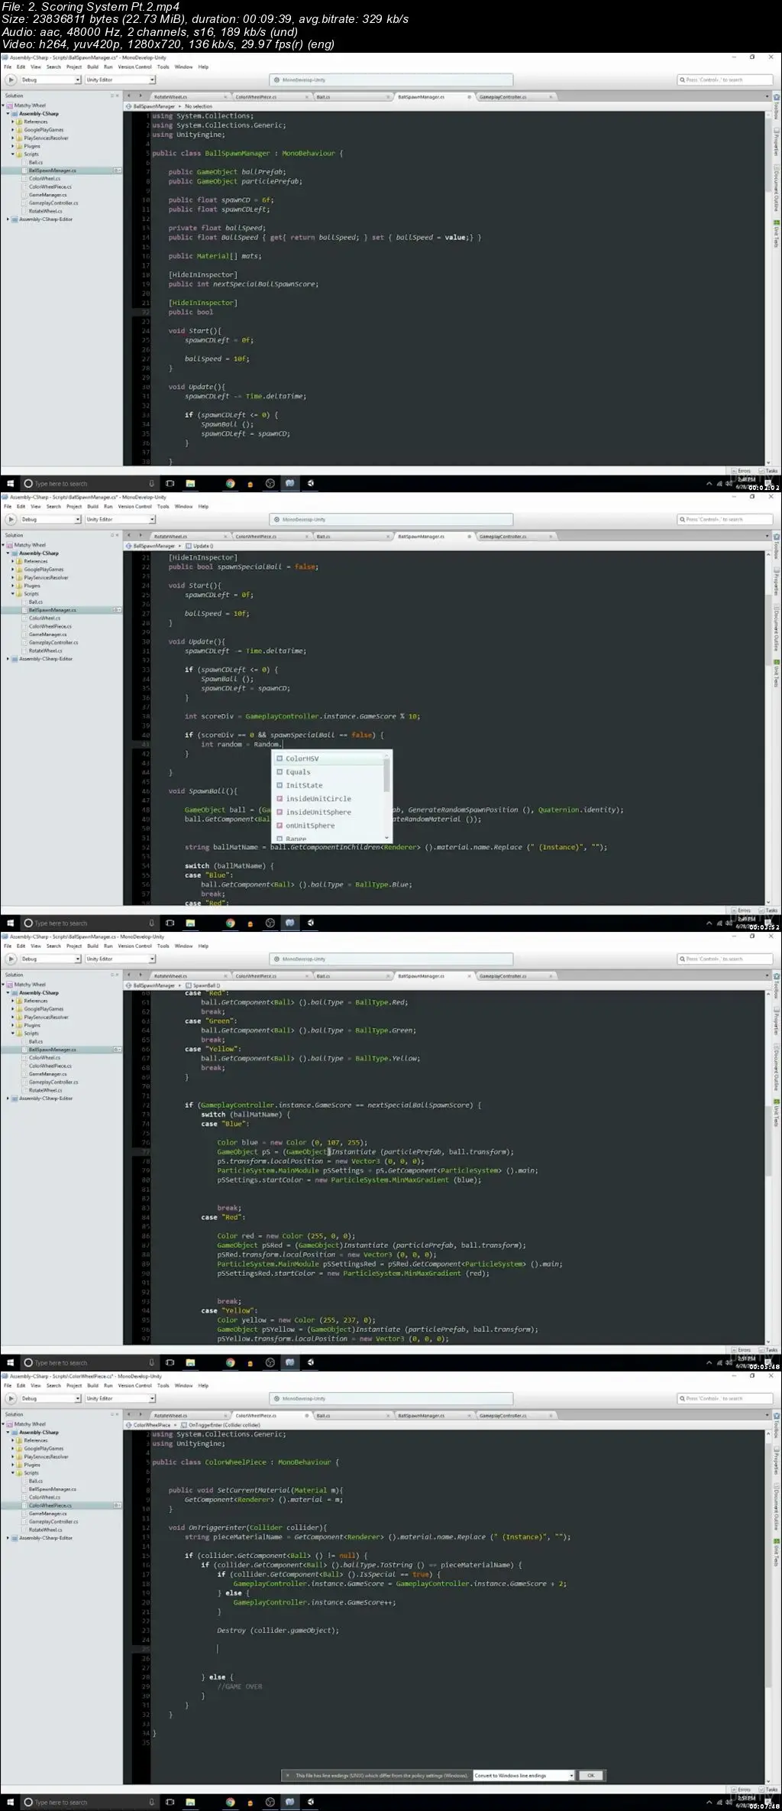
Task: Click previous-tab arrow in the No selection frame
Action: point(129,96)
